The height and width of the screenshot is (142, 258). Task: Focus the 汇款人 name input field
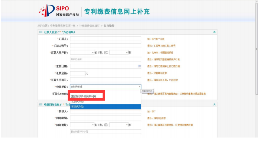[x=106, y=39]
